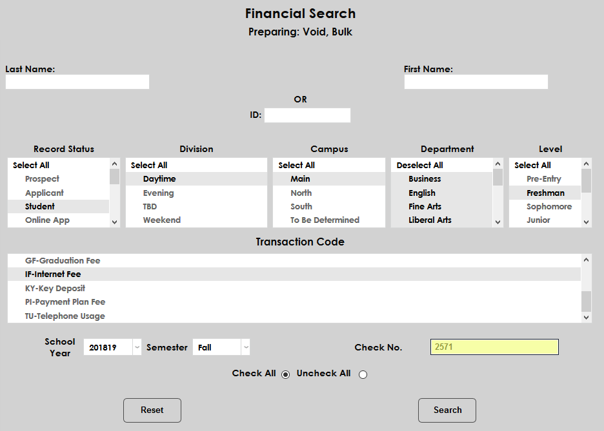Image resolution: width=604 pixels, height=431 pixels.
Task: Click Level list scroll up arrow
Action: [587, 164]
